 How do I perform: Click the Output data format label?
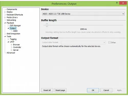click(x=50, y=42)
